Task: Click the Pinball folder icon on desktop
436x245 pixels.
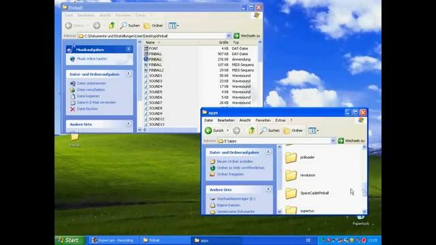Action: tap(74, 140)
